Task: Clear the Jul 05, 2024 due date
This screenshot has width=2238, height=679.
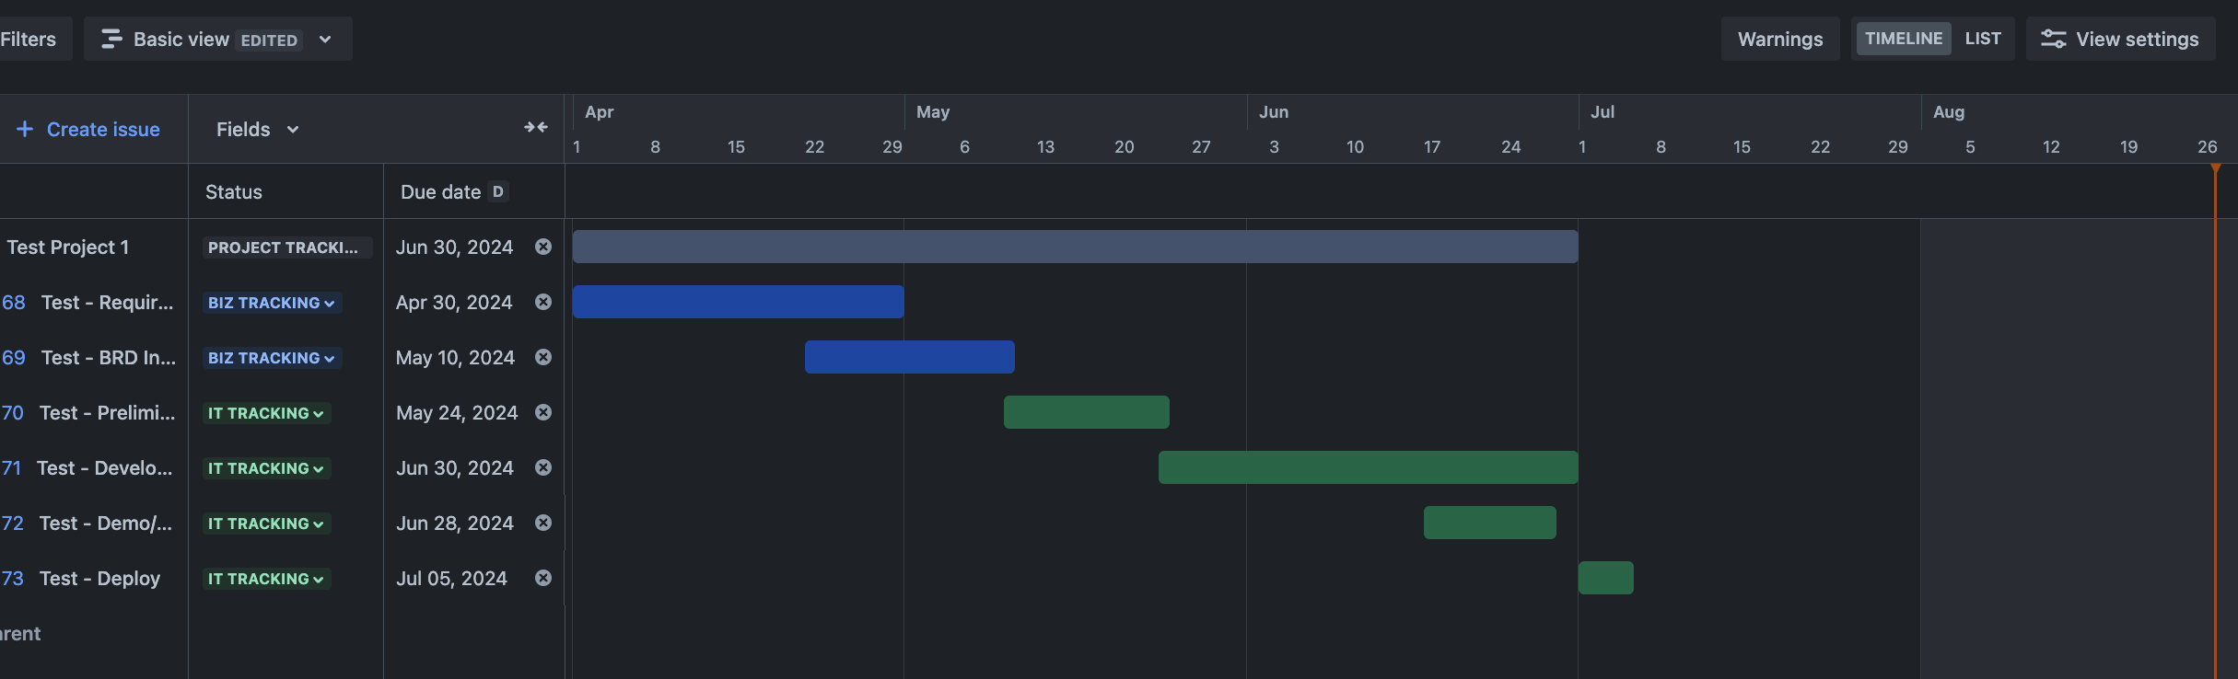Action: (543, 578)
